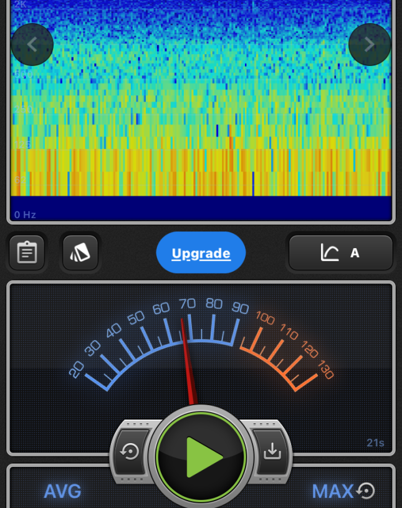
Task: Reset the MAX value icon
Action: click(x=366, y=491)
